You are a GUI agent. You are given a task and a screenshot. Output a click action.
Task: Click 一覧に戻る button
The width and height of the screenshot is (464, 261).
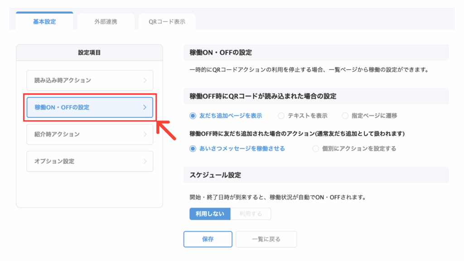pos(266,239)
